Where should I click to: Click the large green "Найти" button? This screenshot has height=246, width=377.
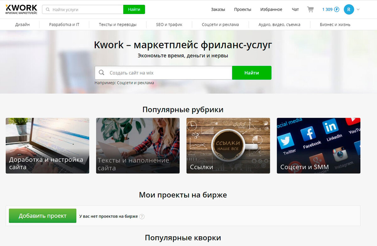(x=252, y=73)
